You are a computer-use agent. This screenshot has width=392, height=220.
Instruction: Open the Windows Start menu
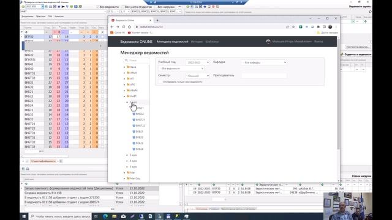24,216
